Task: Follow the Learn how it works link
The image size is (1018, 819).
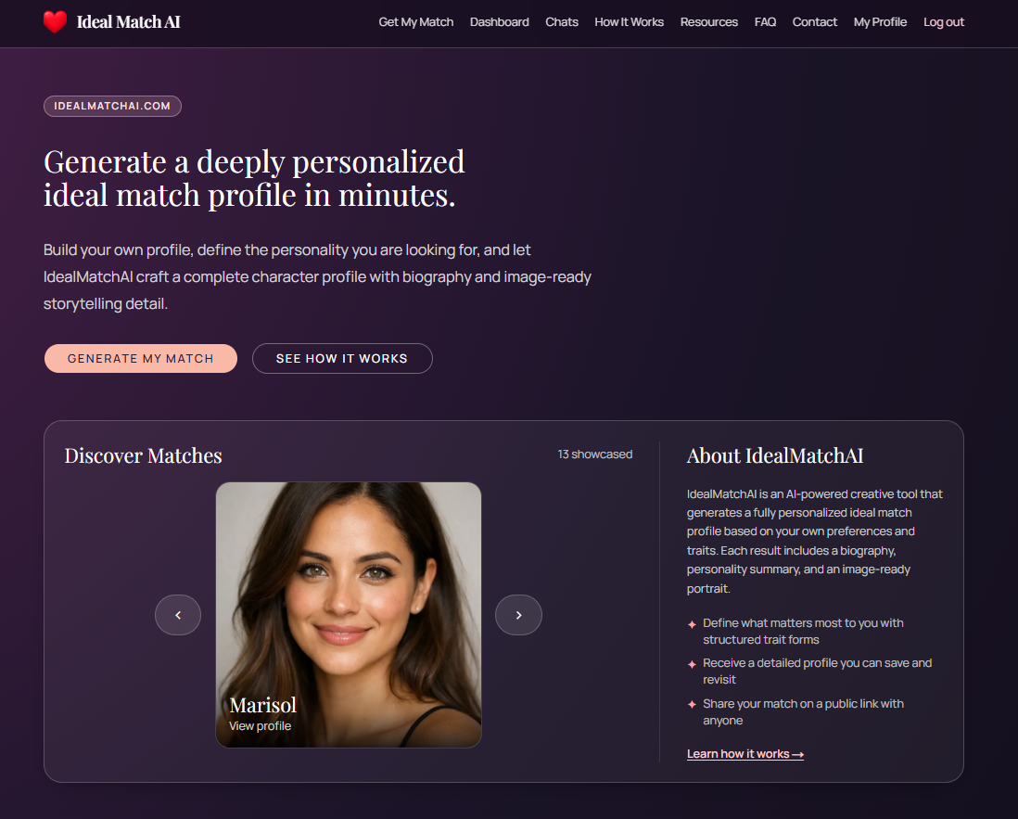Action: click(x=745, y=754)
